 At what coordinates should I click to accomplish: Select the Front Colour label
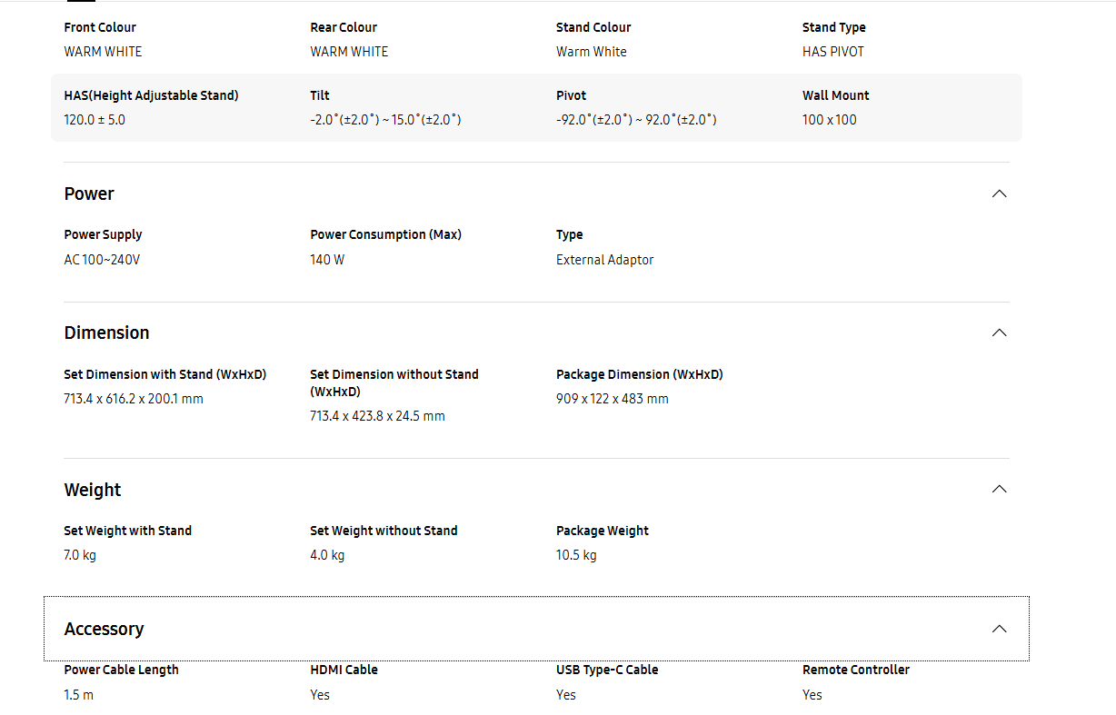[x=100, y=27]
